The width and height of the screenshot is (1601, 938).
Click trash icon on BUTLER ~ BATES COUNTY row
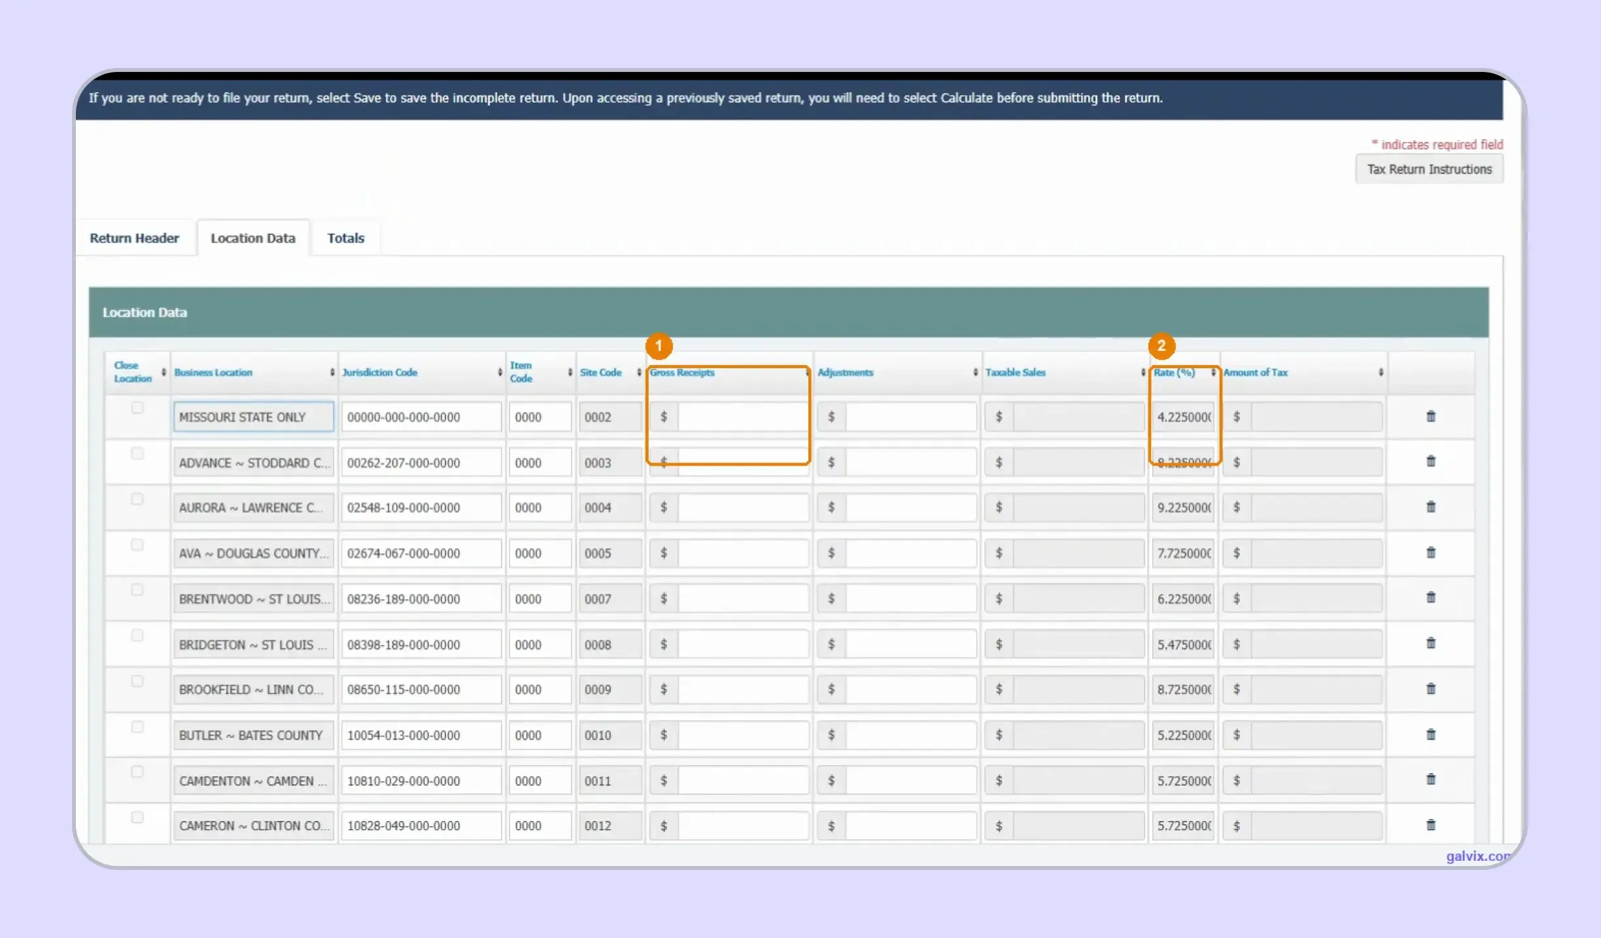(x=1430, y=735)
